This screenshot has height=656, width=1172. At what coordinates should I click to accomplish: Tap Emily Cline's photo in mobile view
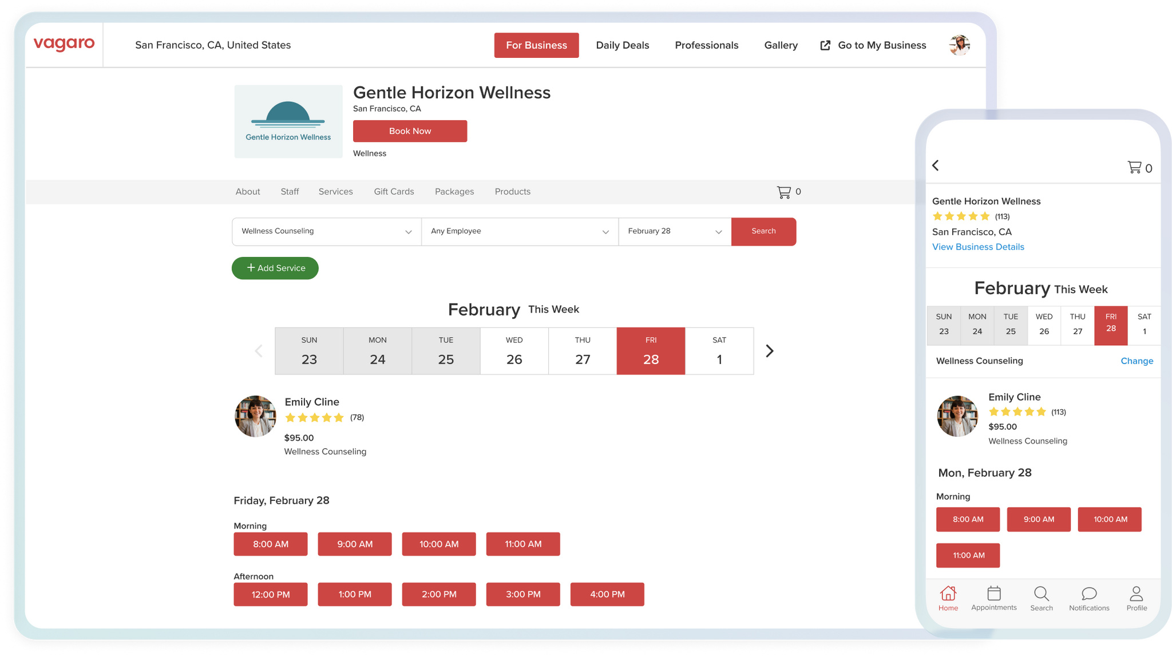[x=957, y=416]
